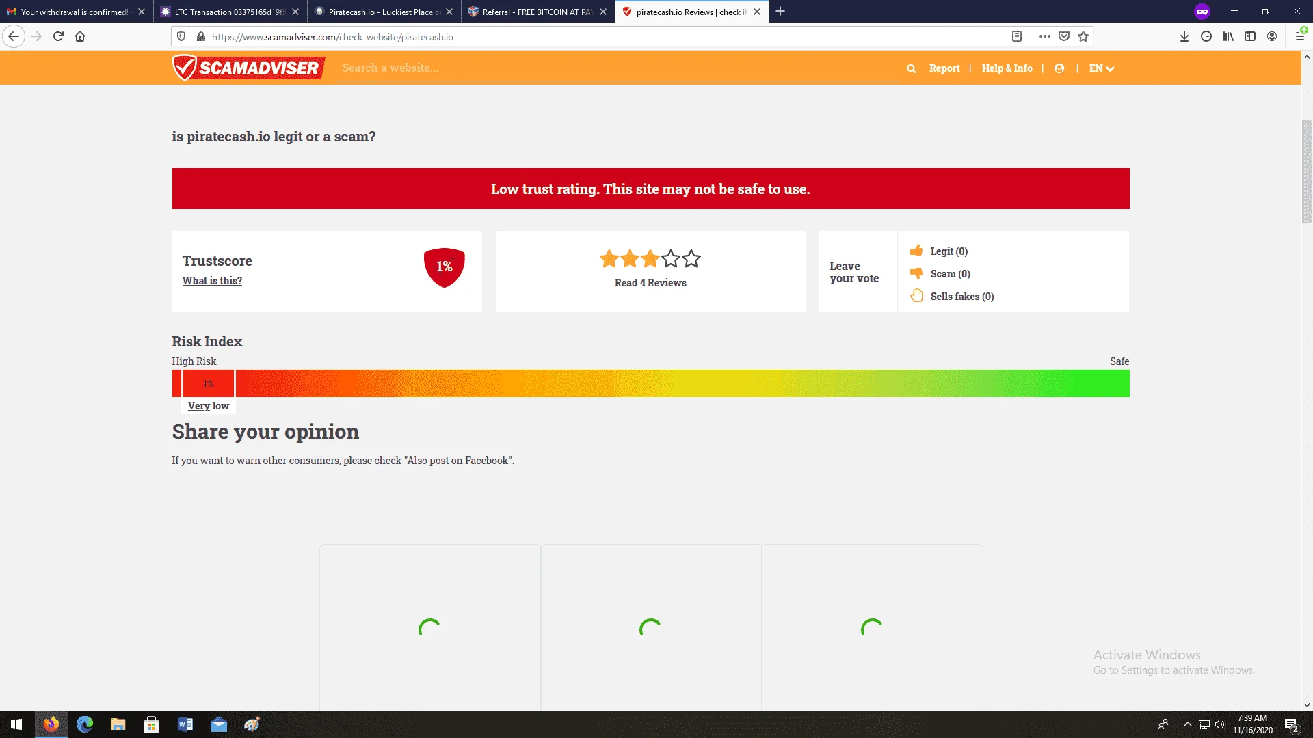Click the browser address bar URL
1313x738 pixels.
click(x=332, y=37)
